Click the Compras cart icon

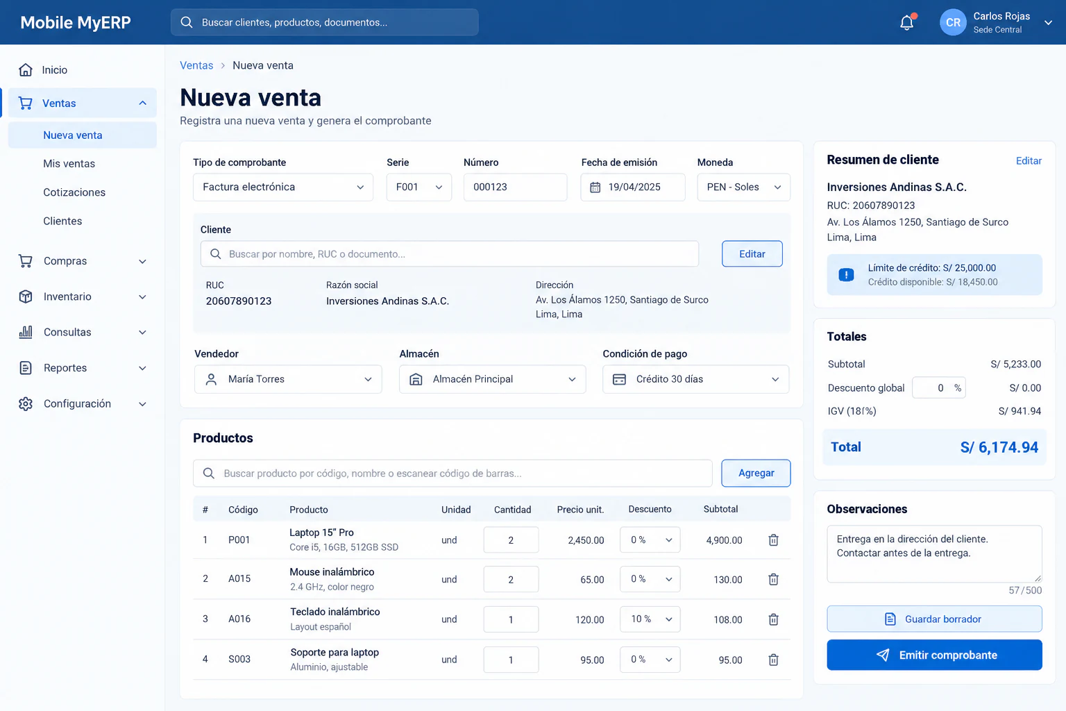tap(26, 261)
